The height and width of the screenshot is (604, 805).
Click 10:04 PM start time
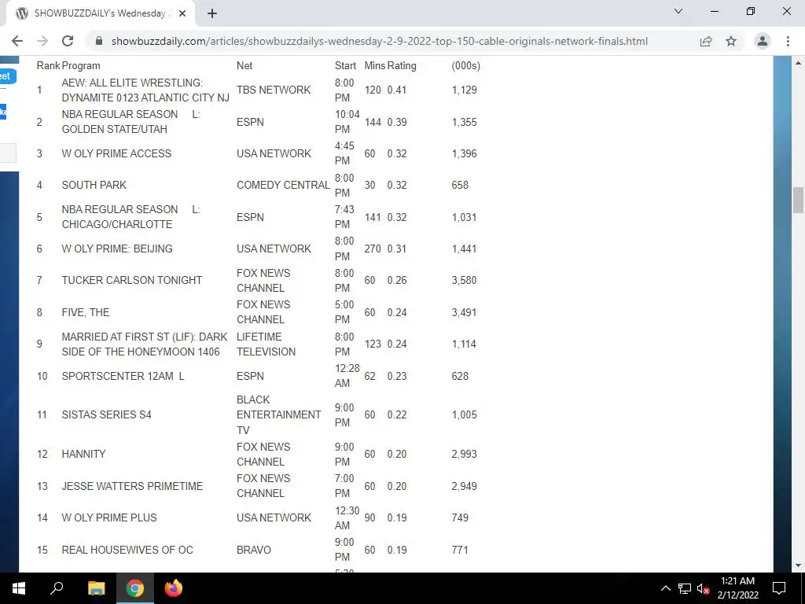[347, 122]
